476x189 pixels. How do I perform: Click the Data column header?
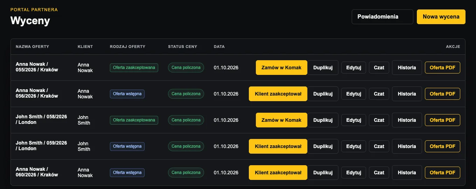coord(219,47)
